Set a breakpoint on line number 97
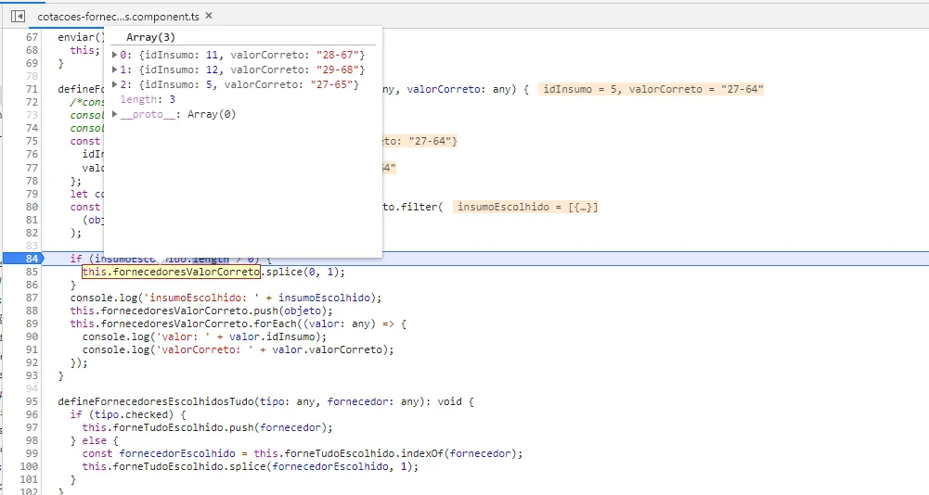This screenshot has height=495, width=929. coord(32,427)
